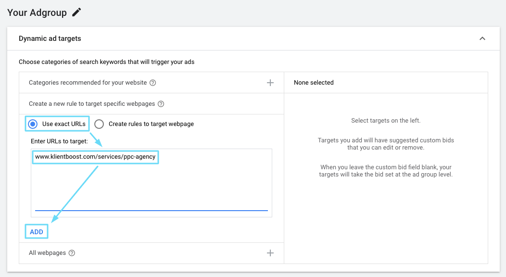Screen dimensions: 506x277
Task: Click the Enter URLs to target label
Action: click(x=59, y=141)
